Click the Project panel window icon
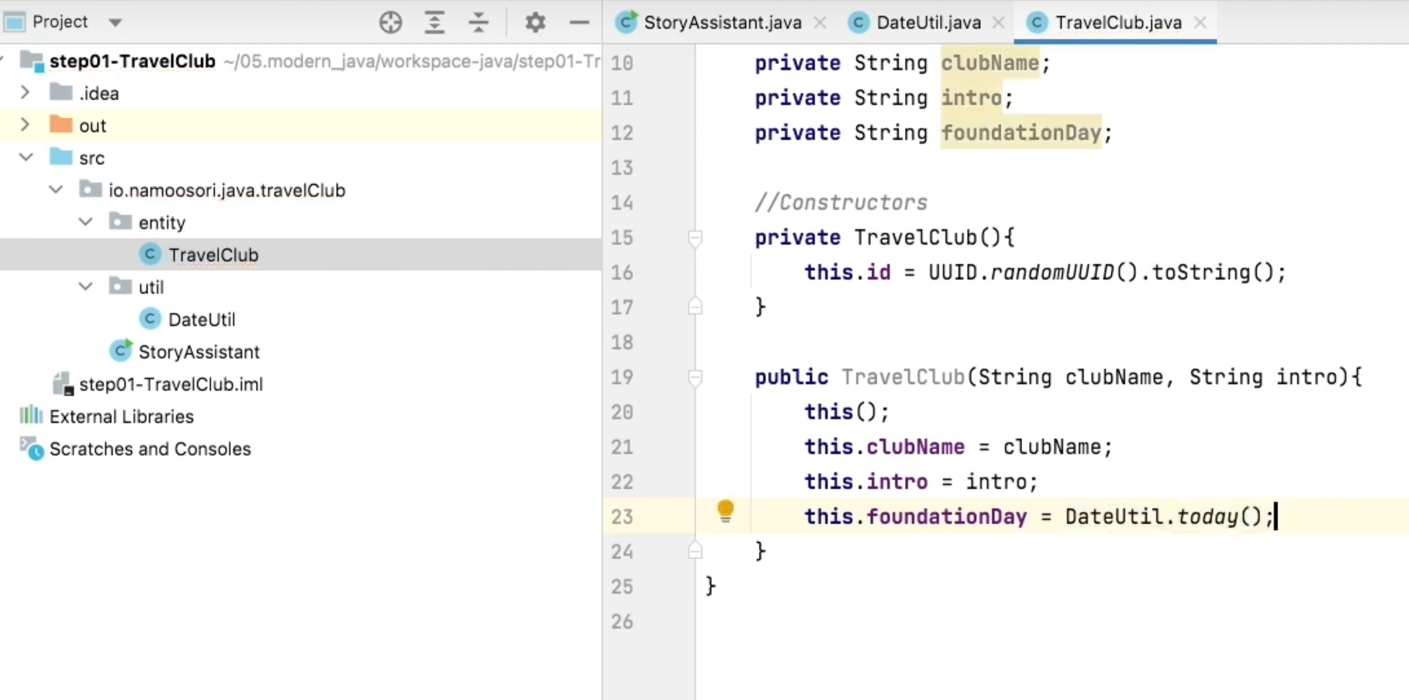Screen dimensions: 1409x700 [x=15, y=22]
